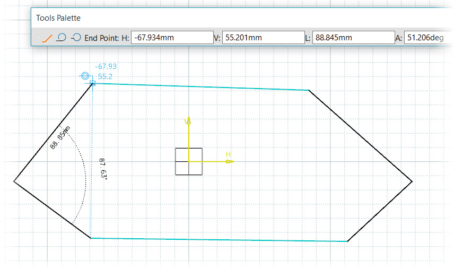Click the 88.85mm length dimension label

[60, 138]
